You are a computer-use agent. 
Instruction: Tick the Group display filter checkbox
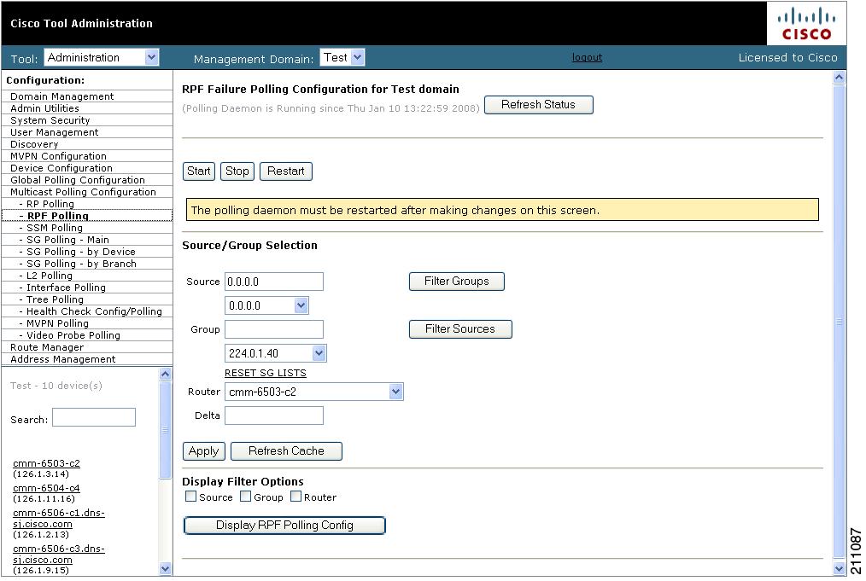pos(245,497)
